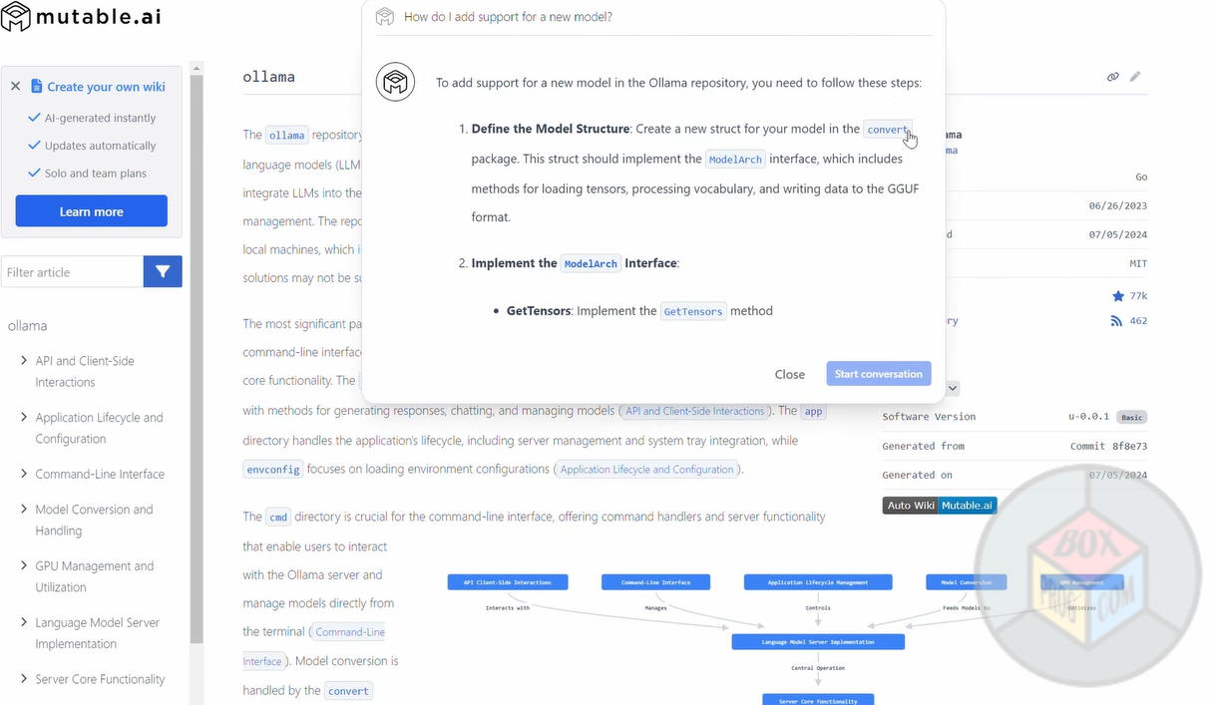Click the mutable.ai logo in the header
This screenshot has width=1213, height=705.
click(x=81, y=17)
